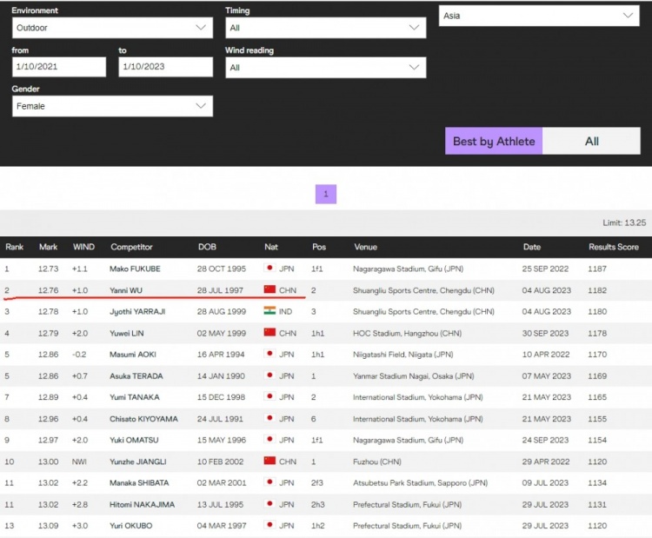Click Jyothi YARRAJI competitor name
The height and width of the screenshot is (538, 652).
coord(137,311)
